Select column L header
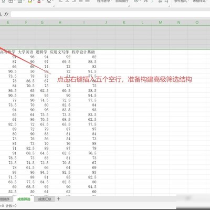This screenshot has height=210, width=210. (x=142, y=23)
